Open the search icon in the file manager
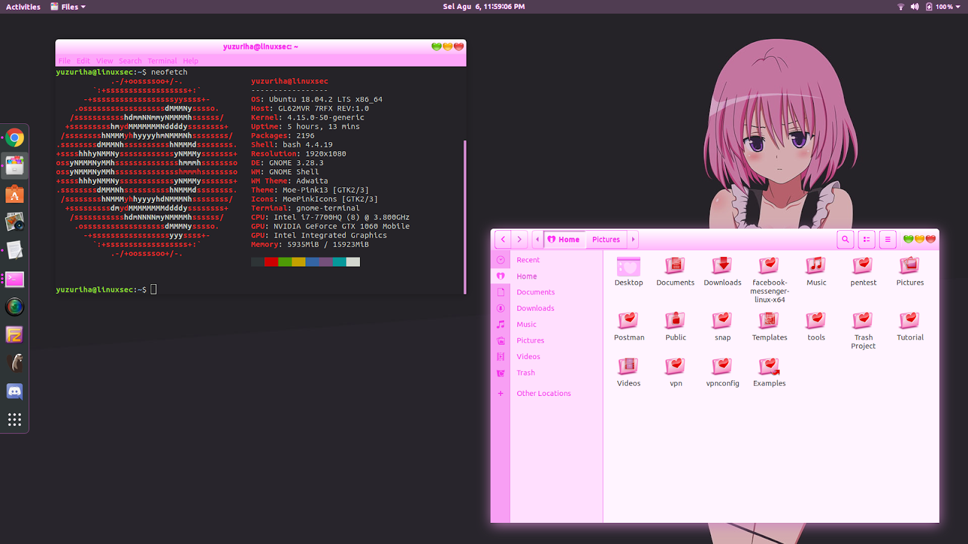 click(x=845, y=239)
